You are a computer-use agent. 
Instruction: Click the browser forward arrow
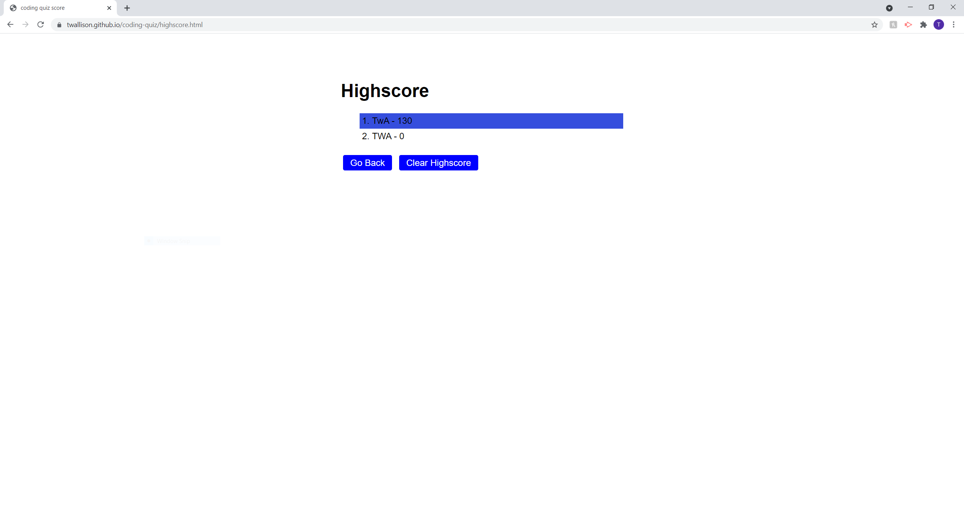pos(25,24)
